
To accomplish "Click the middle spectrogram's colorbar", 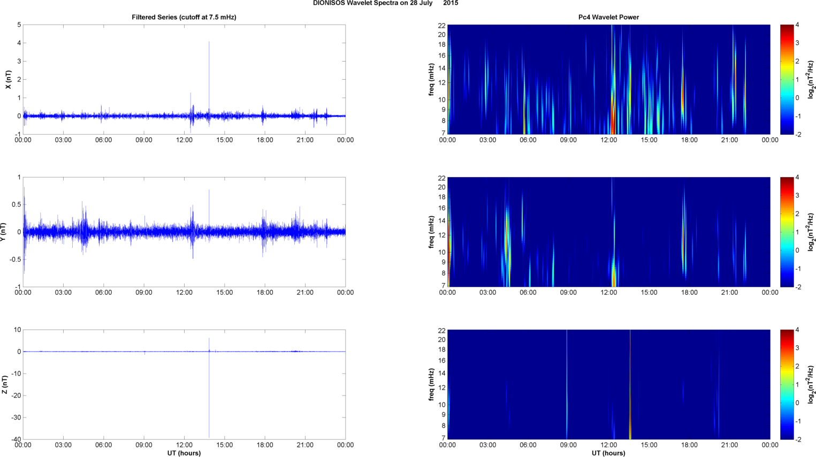I will (x=787, y=232).
